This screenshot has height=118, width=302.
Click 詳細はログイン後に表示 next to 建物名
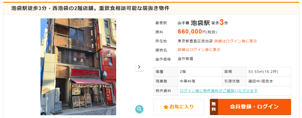pos(199,50)
